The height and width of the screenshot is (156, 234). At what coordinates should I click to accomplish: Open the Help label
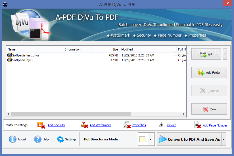(46, 139)
